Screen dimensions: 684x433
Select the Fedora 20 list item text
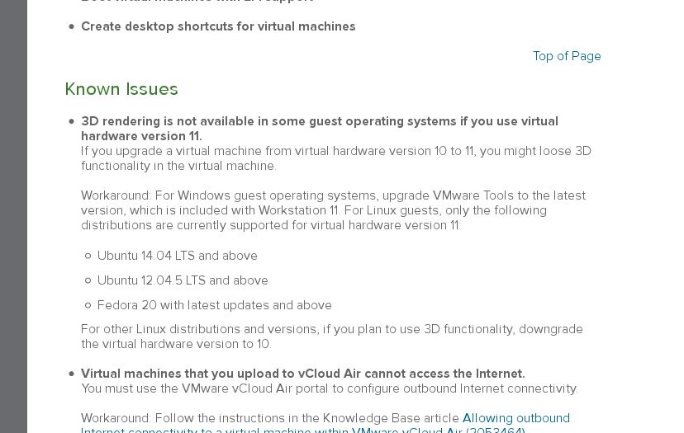coord(214,305)
